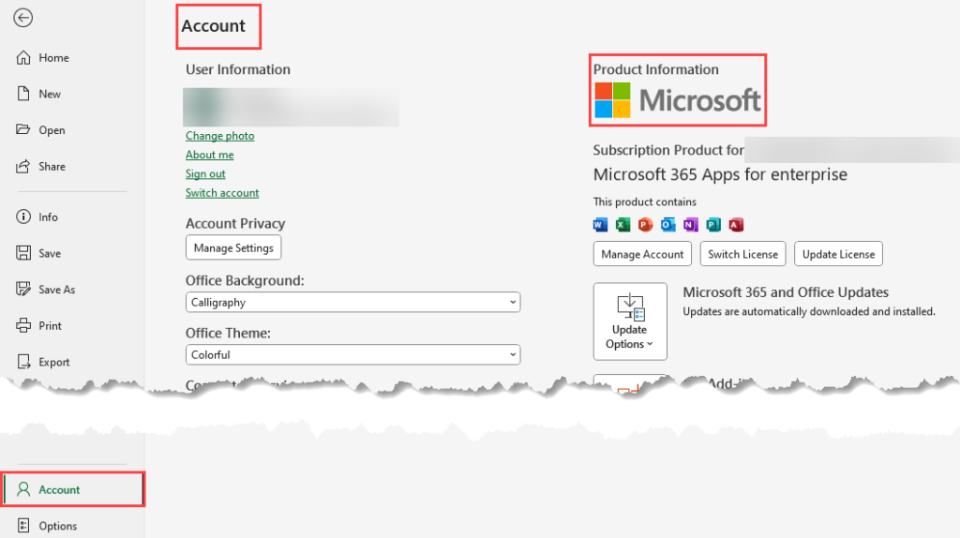Click the Change photo link
Screen dimensions: 960x538
pos(219,136)
